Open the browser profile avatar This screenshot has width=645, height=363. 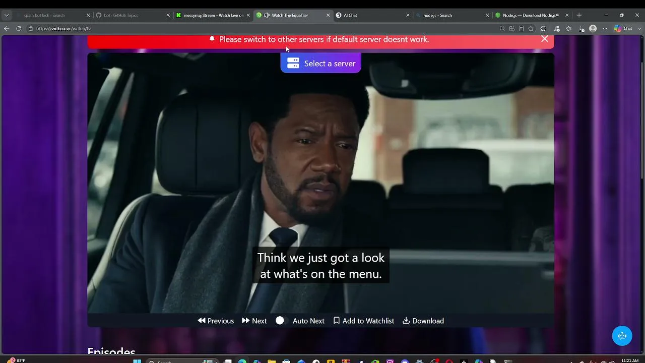(593, 29)
